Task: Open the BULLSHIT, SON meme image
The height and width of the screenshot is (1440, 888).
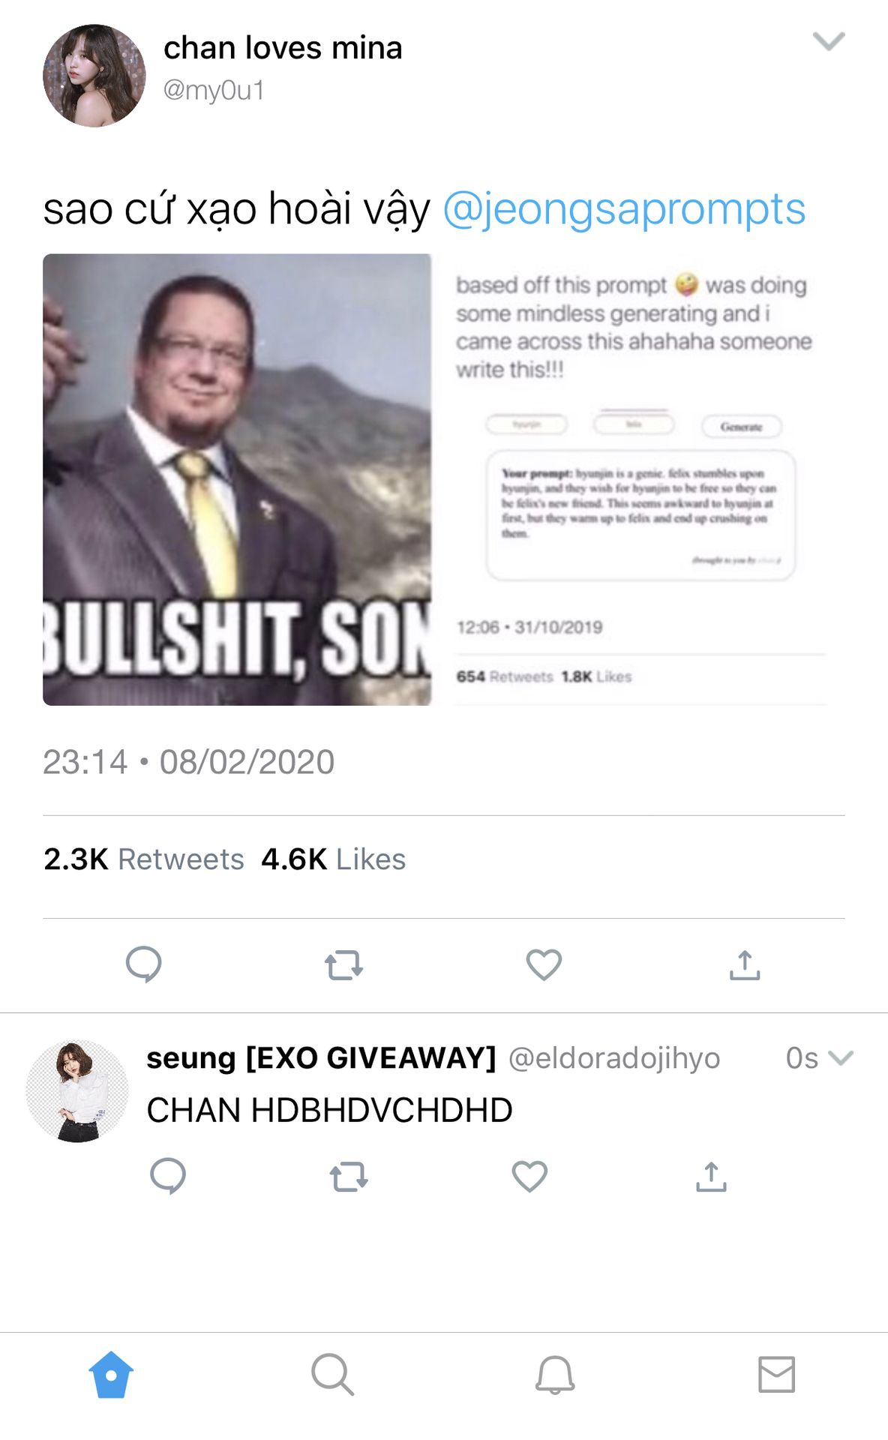Action: click(237, 479)
